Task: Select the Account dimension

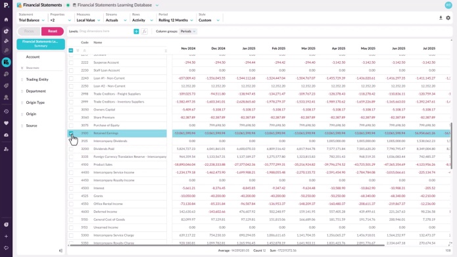Action: click(x=33, y=57)
